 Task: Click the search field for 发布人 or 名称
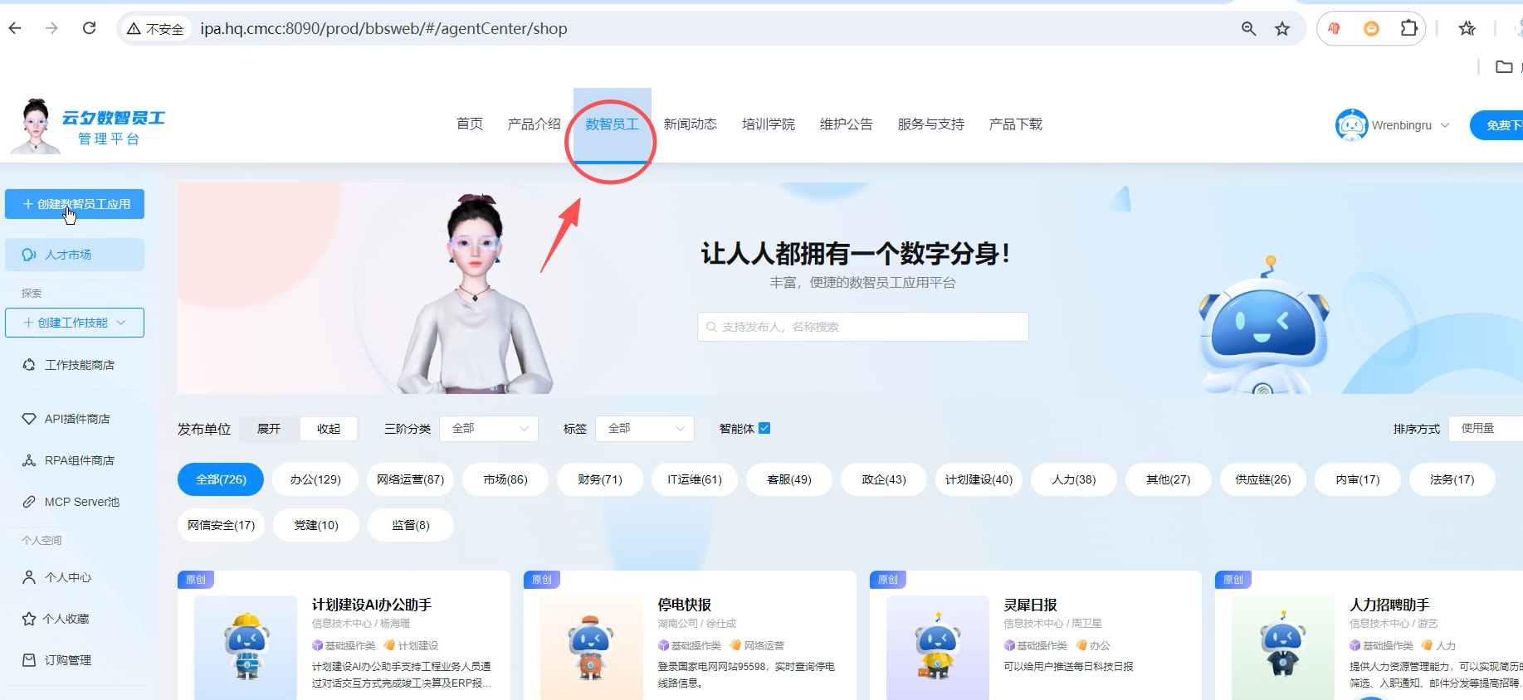point(862,327)
